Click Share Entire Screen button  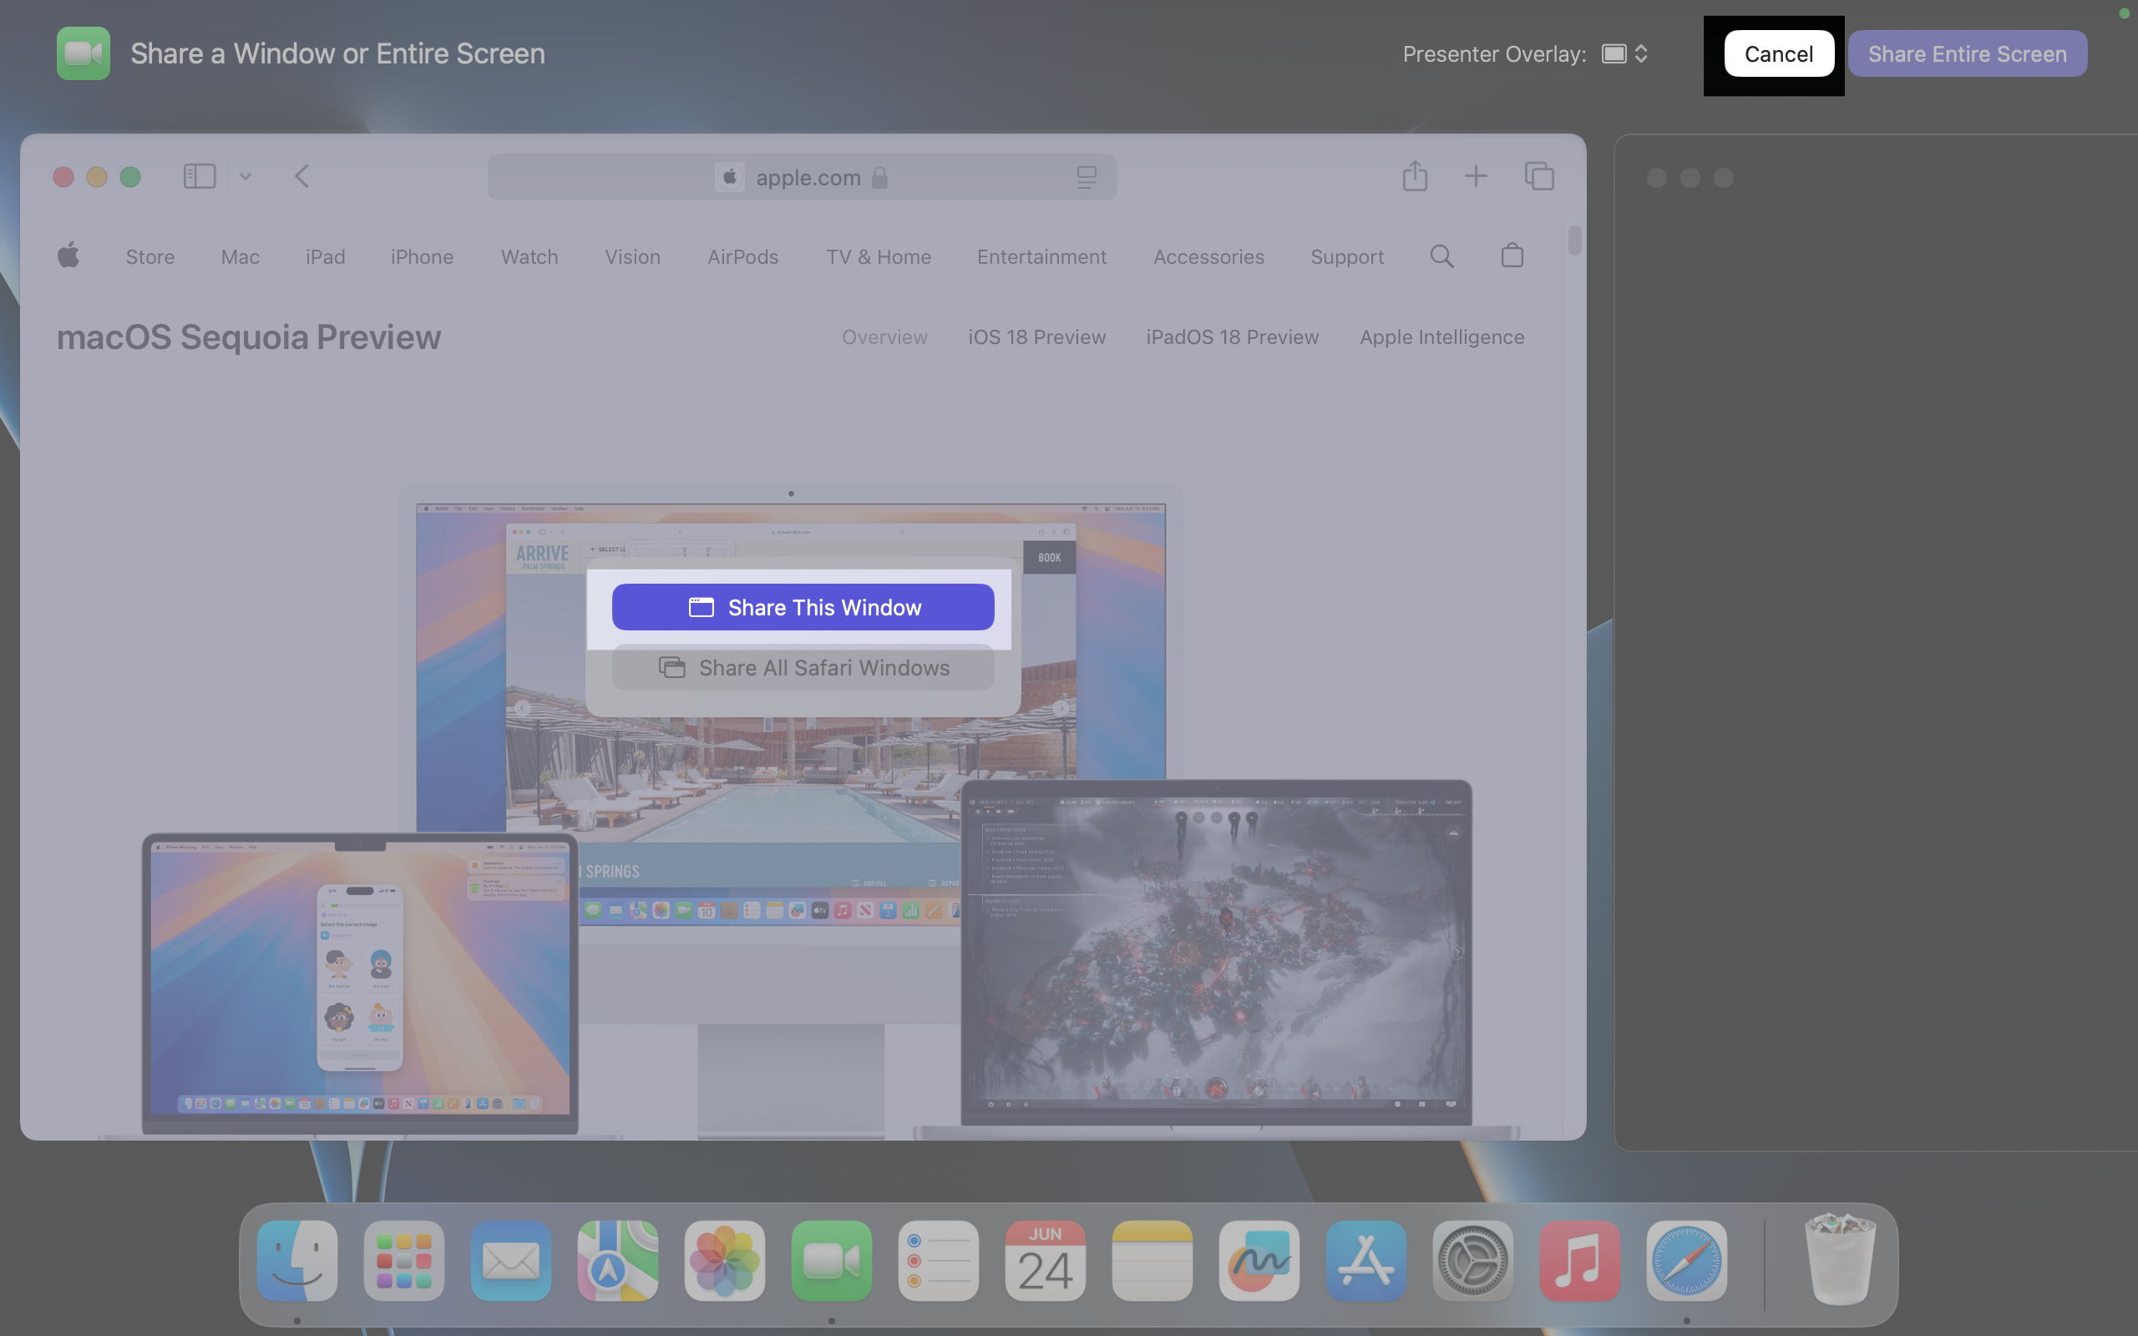point(1967,53)
